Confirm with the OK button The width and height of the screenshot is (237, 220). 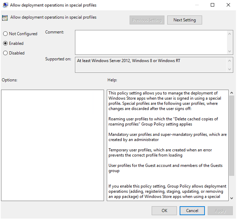tap(164, 211)
